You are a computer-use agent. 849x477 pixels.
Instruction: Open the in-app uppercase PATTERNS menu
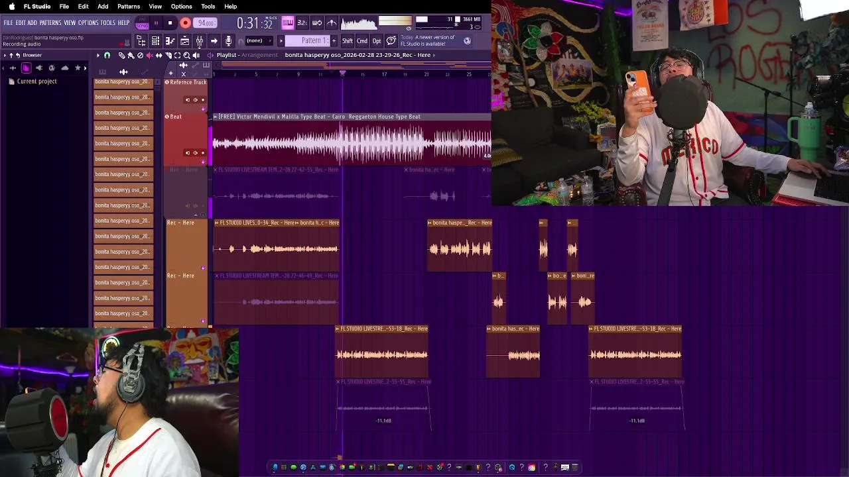pyautogui.click(x=50, y=23)
